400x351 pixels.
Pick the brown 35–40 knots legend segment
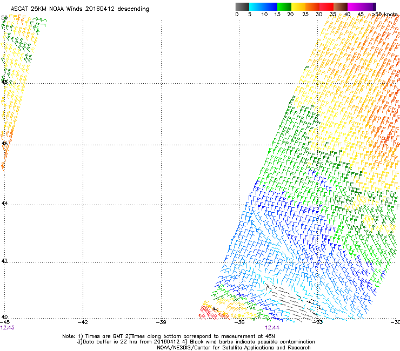point(341,6)
